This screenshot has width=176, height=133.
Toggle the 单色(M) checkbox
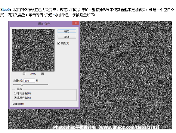(13, 104)
